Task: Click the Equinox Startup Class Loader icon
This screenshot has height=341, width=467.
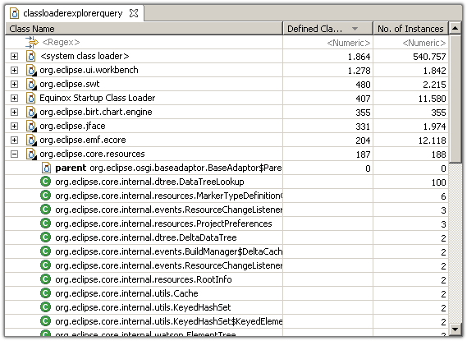Action: [31, 98]
